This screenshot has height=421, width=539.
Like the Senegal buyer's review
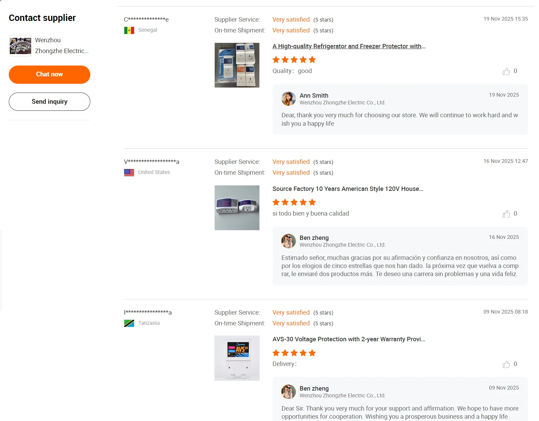[506, 71]
